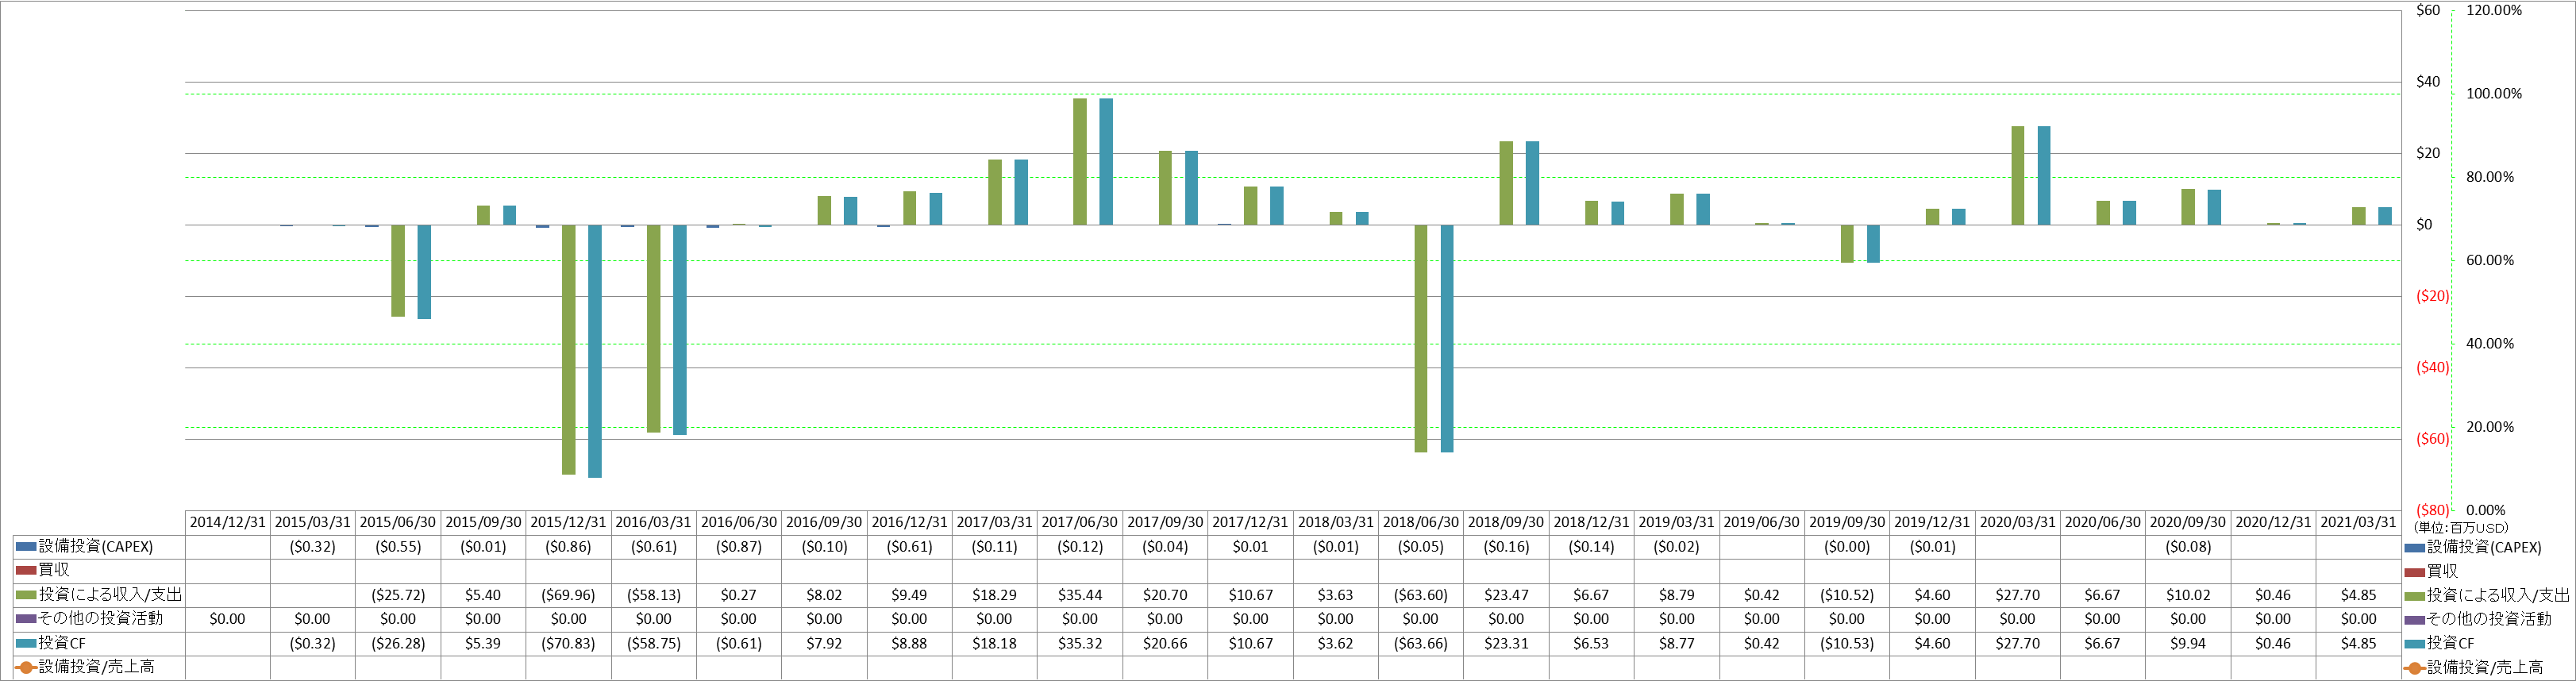Click the (単位:百万USD) unit note

(x=2460, y=528)
